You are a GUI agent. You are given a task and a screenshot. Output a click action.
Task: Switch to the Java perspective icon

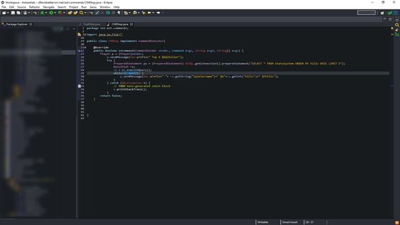(396, 12)
